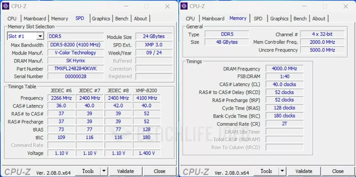Open Graphics tab in left window
The height and width of the screenshot is (177, 356).
101,19
